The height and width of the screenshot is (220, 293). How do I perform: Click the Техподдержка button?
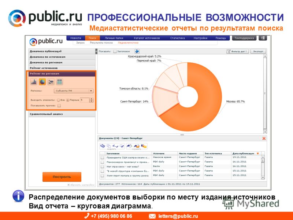click(244, 38)
